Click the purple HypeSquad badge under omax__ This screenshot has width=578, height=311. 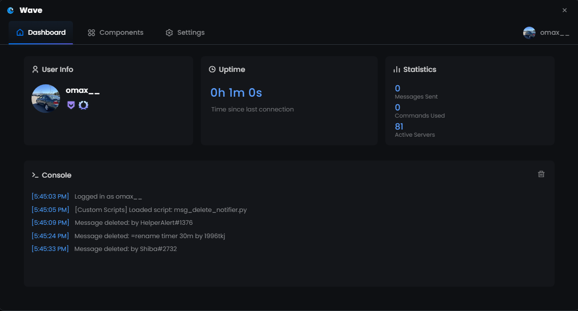point(71,105)
